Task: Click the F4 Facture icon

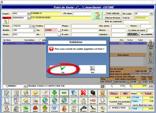Action: (x=45, y=93)
